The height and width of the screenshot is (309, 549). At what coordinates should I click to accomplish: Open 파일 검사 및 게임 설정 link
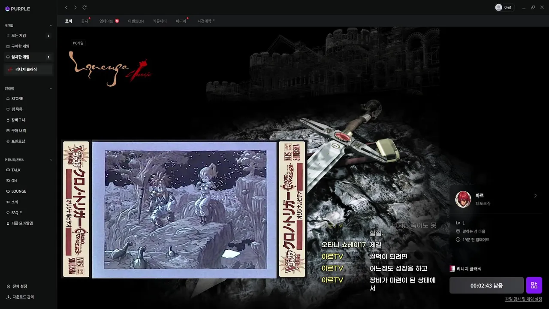click(524, 300)
